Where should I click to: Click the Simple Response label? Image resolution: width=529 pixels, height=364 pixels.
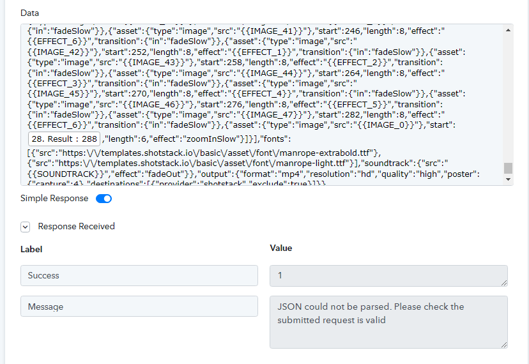click(54, 199)
